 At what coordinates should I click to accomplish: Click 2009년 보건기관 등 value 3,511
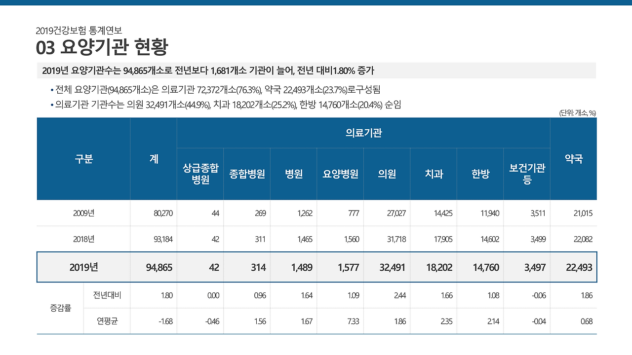click(537, 213)
